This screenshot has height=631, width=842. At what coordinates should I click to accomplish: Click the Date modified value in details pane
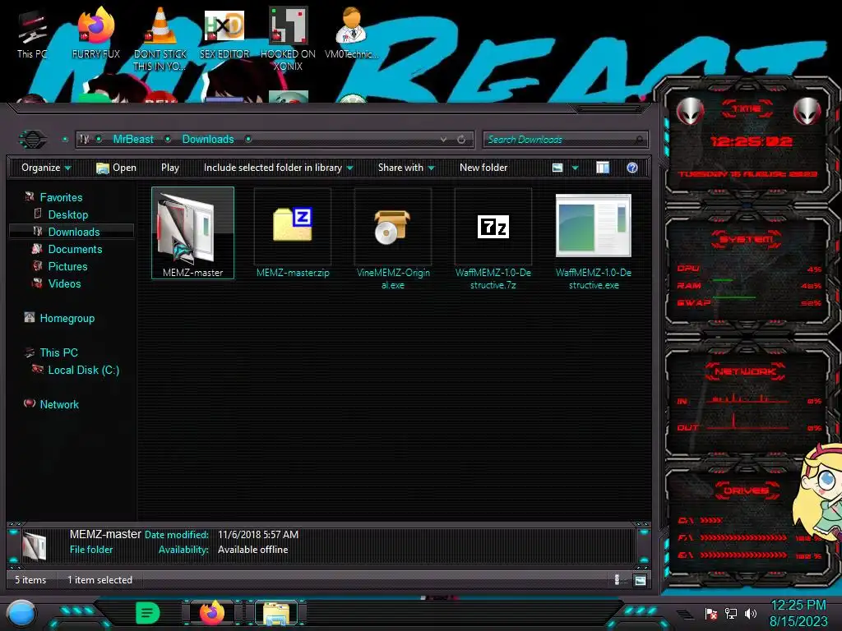(x=257, y=534)
